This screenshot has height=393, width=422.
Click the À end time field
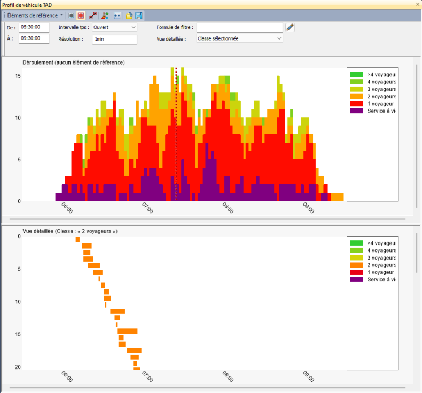tap(34, 38)
